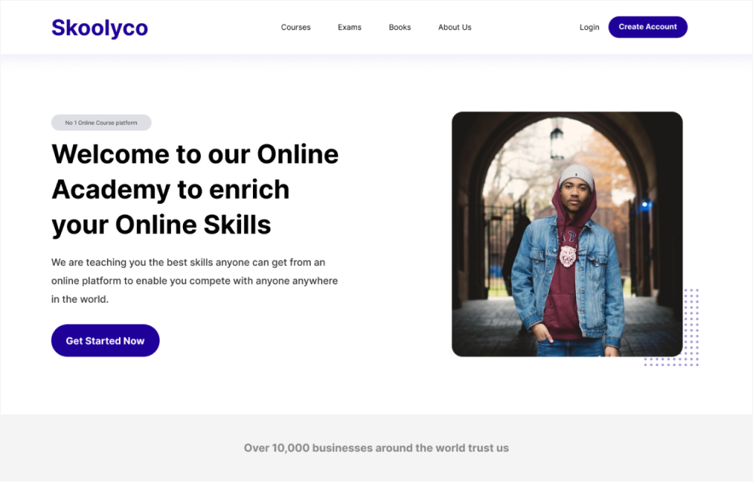This screenshot has height=482, width=753.
Task: Open the hero photo of man in denim jacket
Action: coord(567,234)
